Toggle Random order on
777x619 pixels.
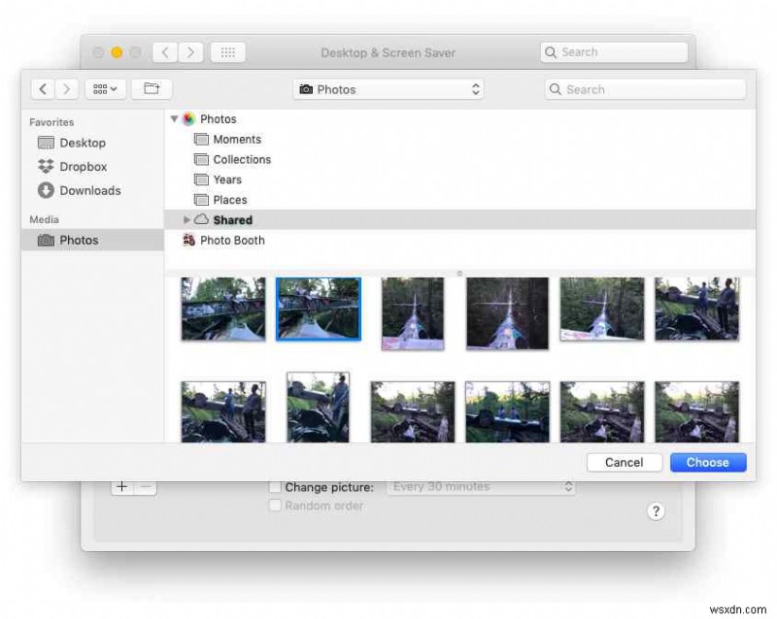[275, 505]
